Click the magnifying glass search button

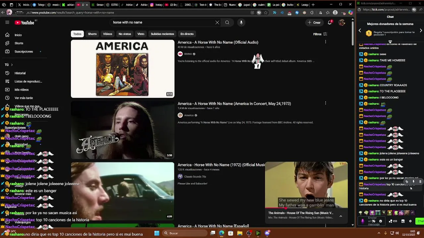(227, 22)
